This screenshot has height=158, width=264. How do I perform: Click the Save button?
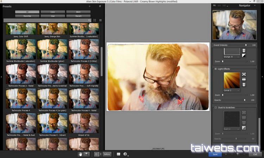(215, 154)
